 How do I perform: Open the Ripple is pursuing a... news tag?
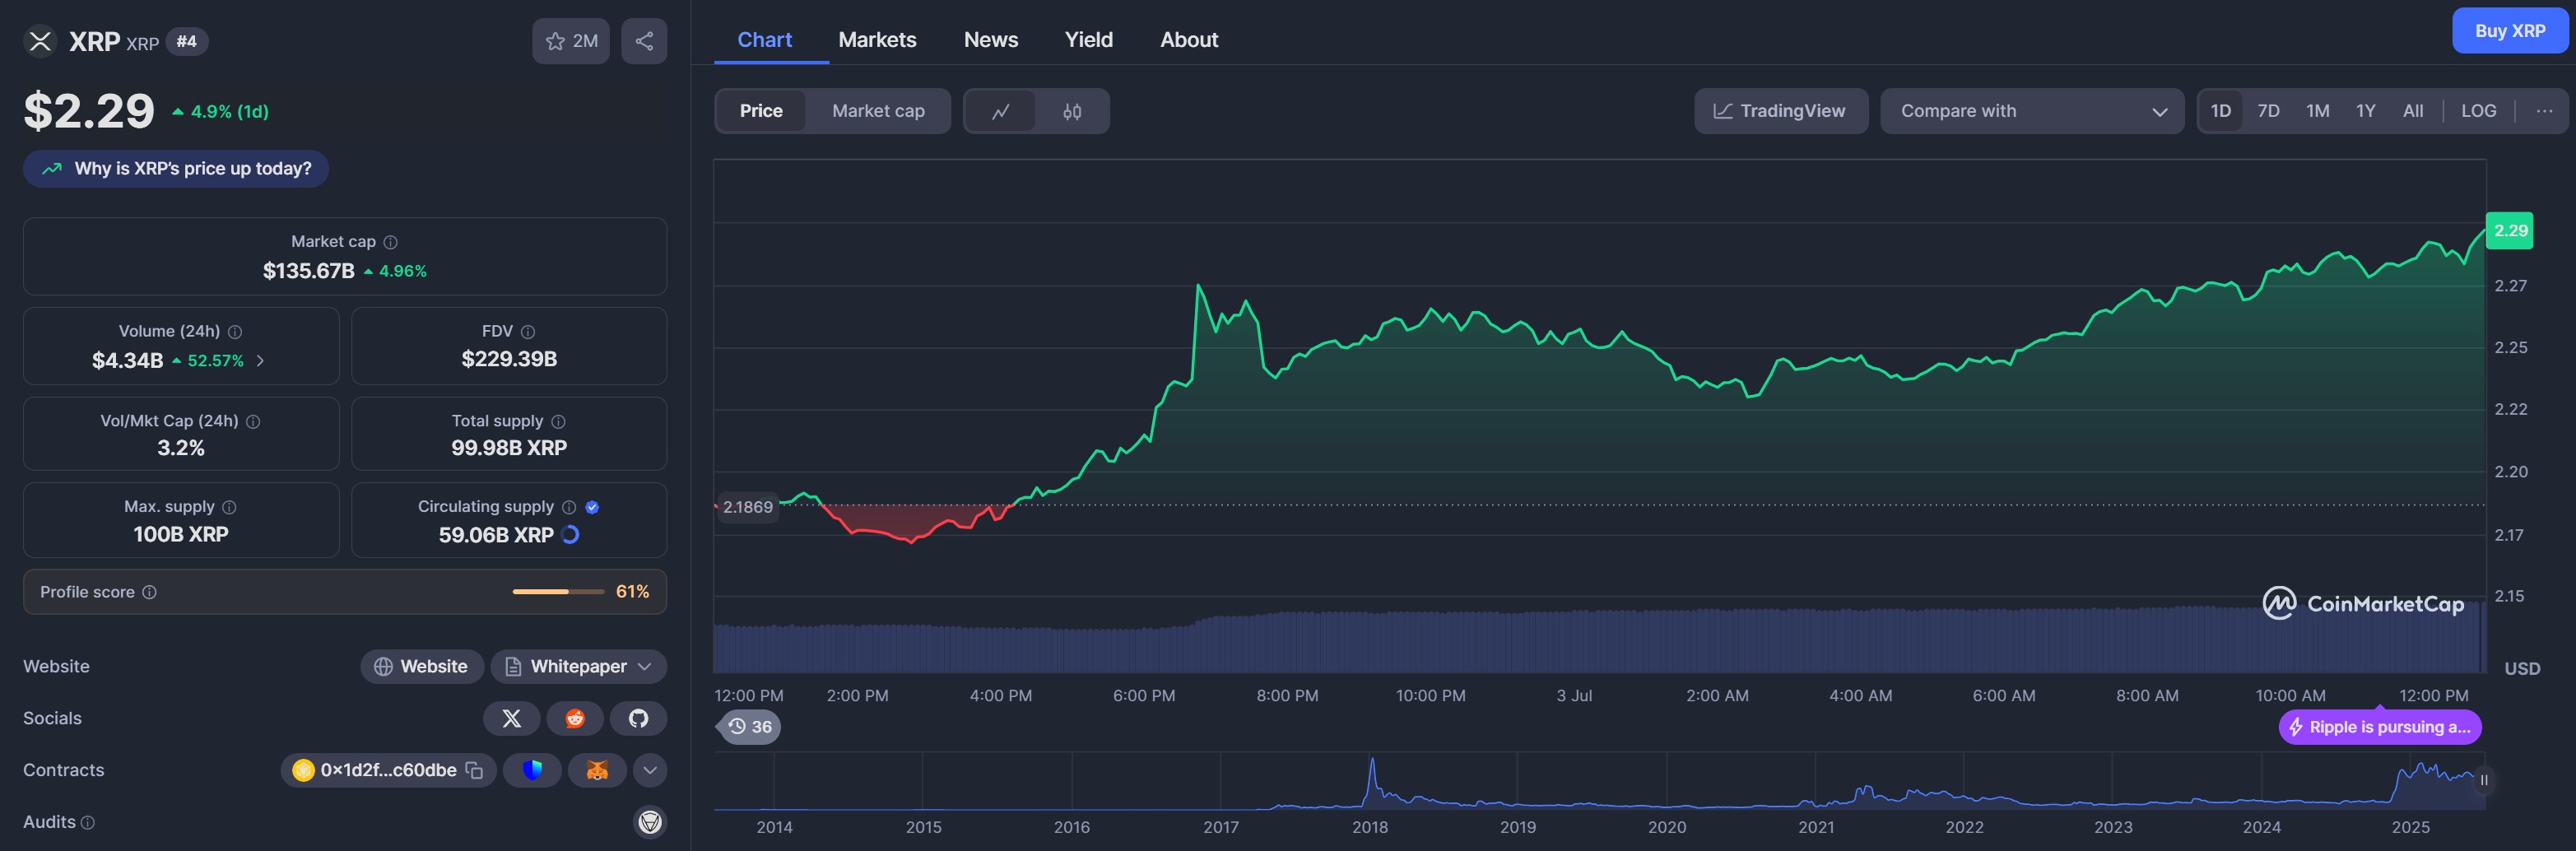pos(2380,727)
